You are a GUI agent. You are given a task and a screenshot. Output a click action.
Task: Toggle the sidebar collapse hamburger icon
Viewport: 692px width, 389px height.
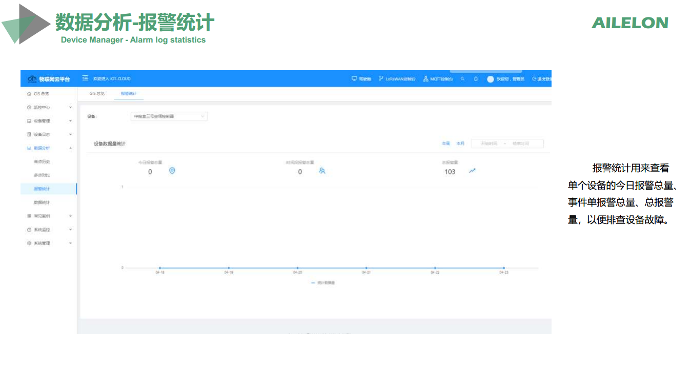tap(85, 78)
